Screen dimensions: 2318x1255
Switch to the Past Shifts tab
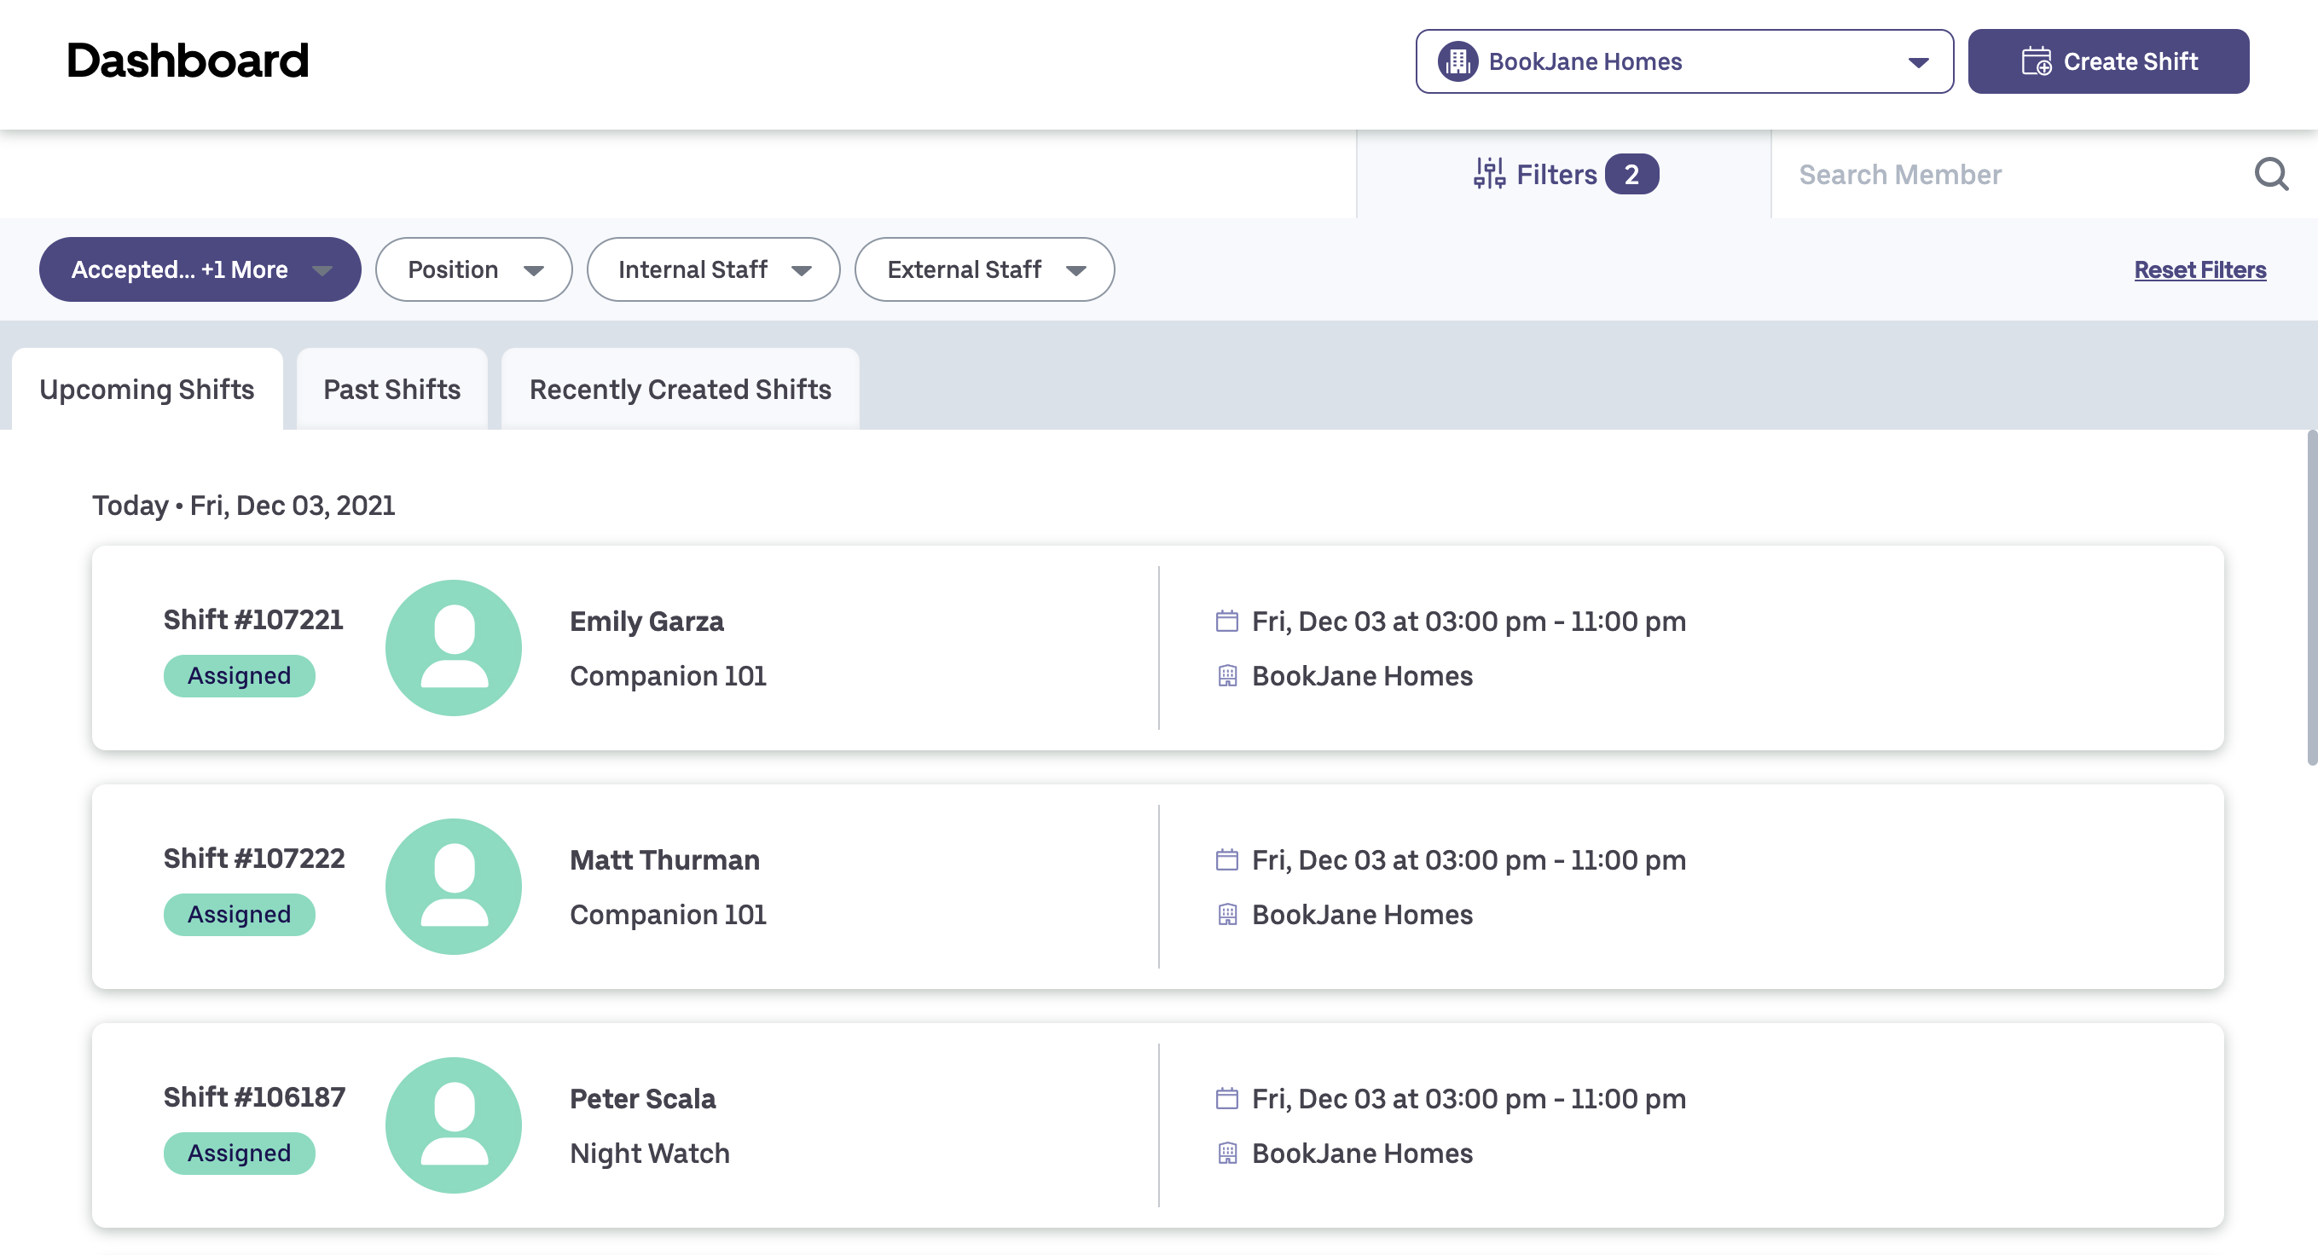(x=391, y=389)
